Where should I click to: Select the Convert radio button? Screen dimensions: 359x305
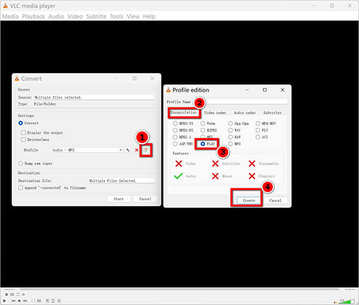tap(20, 123)
